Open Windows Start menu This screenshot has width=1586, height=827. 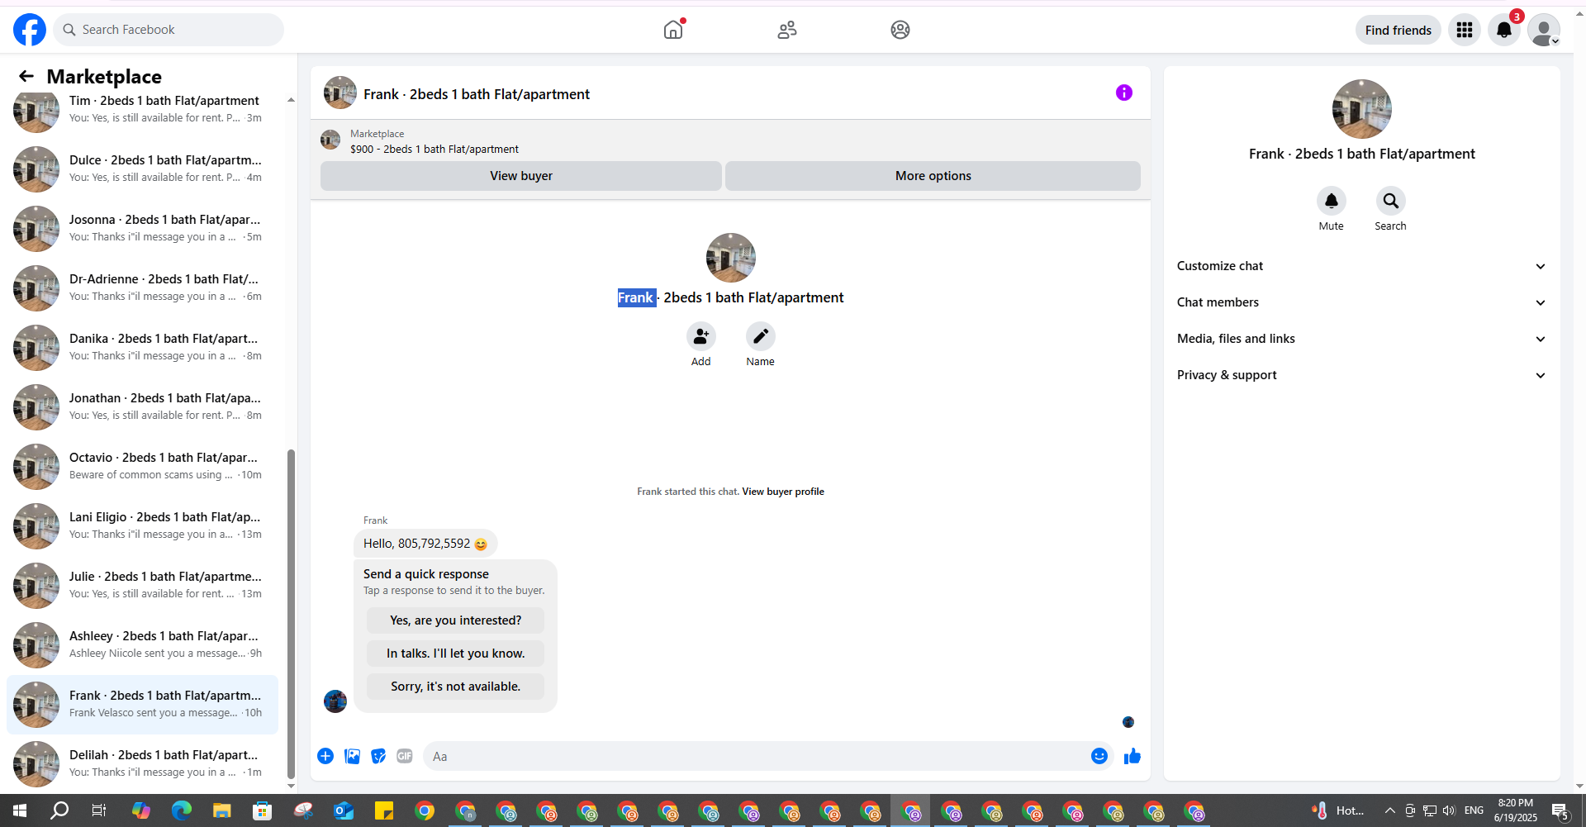(x=20, y=810)
